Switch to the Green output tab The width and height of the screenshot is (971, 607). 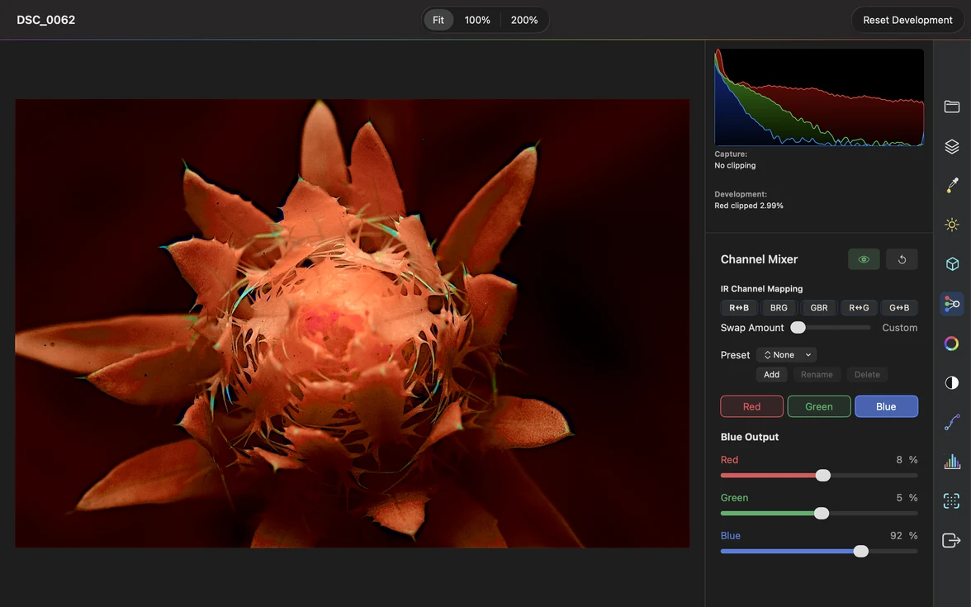(819, 406)
